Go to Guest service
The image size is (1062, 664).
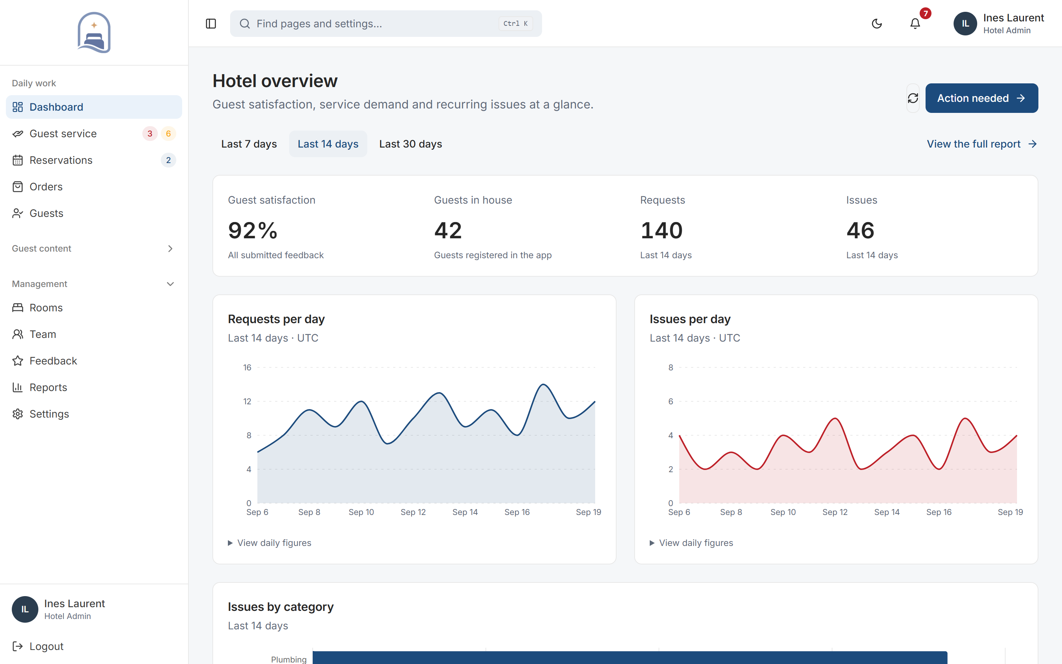tap(94, 134)
